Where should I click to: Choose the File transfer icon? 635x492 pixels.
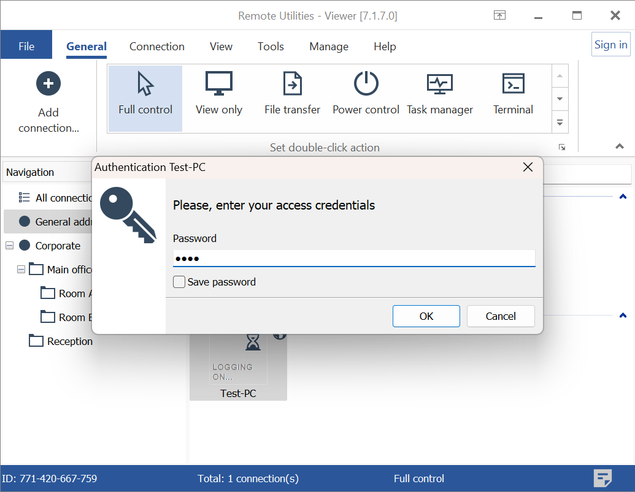tap(293, 85)
